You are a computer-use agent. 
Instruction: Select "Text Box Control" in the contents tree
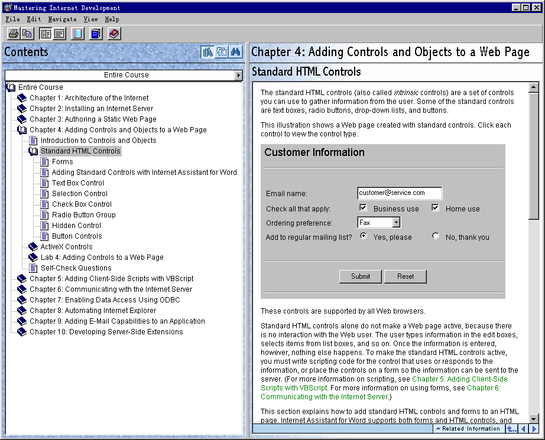pyautogui.click(x=78, y=183)
